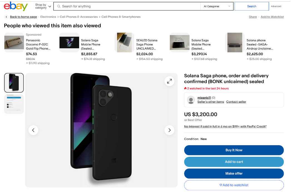Open the Shop by category dropdown
Image resolution: width=291 pixels, height=195 pixels.
43,6
